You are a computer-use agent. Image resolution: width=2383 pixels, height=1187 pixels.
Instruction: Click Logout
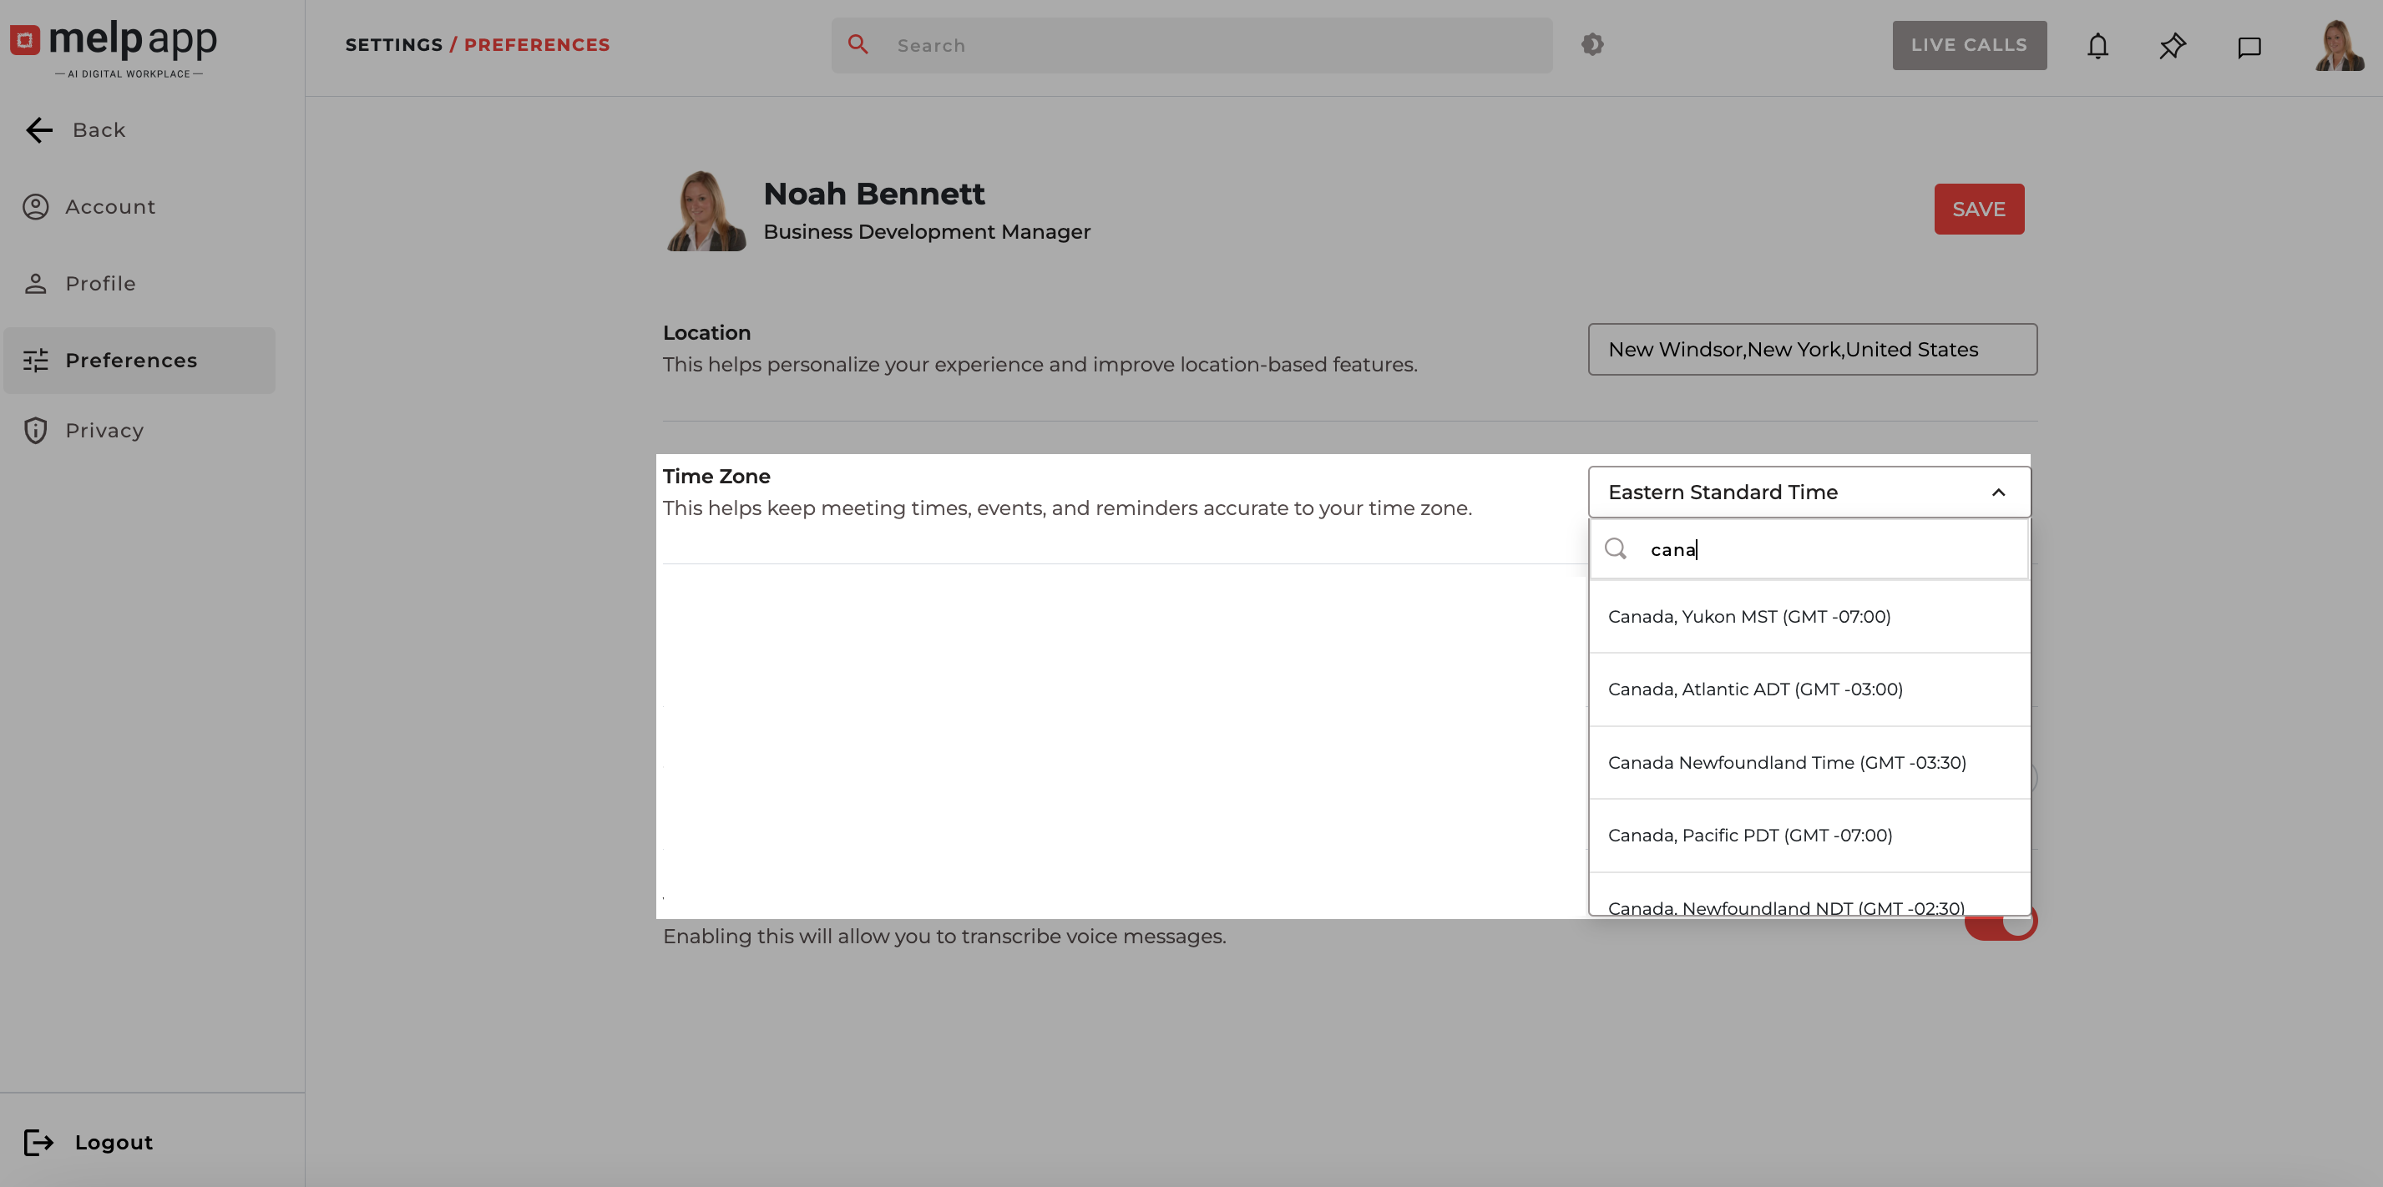89,1143
